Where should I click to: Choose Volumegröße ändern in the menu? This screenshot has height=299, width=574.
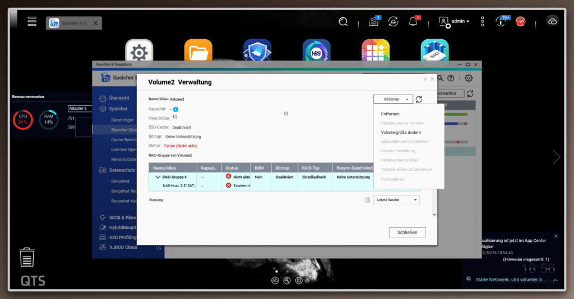pos(401,132)
